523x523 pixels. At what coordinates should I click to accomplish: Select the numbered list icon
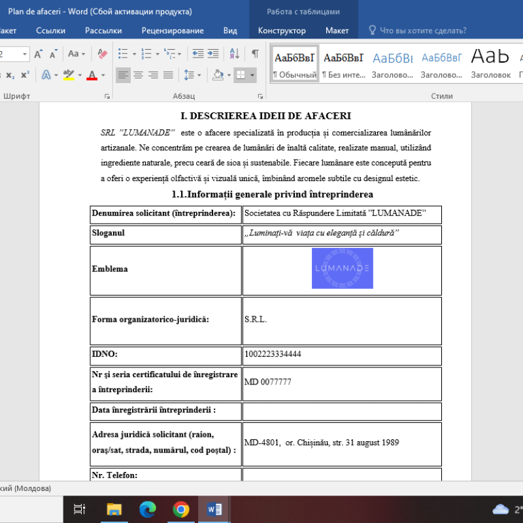[x=146, y=54]
